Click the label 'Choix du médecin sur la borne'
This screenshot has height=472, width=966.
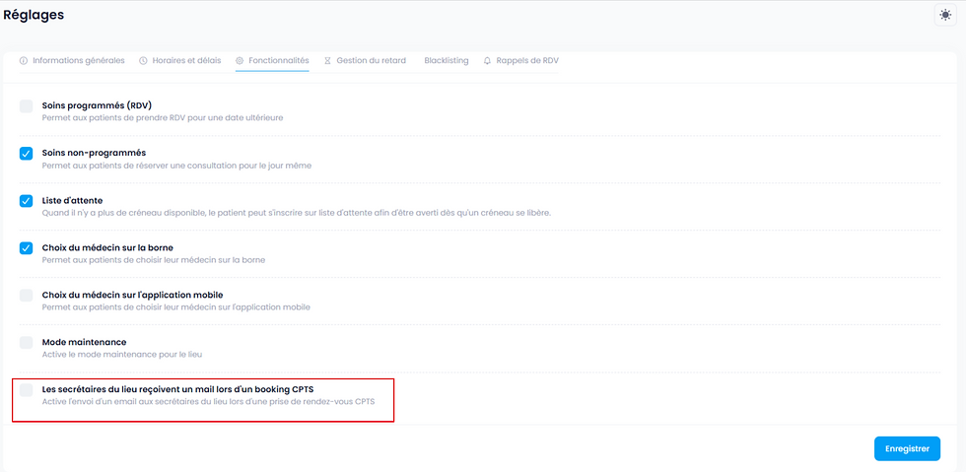107,247
